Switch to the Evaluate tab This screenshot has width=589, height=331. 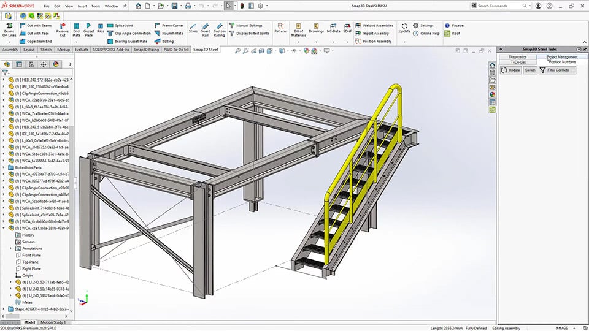pyautogui.click(x=81, y=50)
